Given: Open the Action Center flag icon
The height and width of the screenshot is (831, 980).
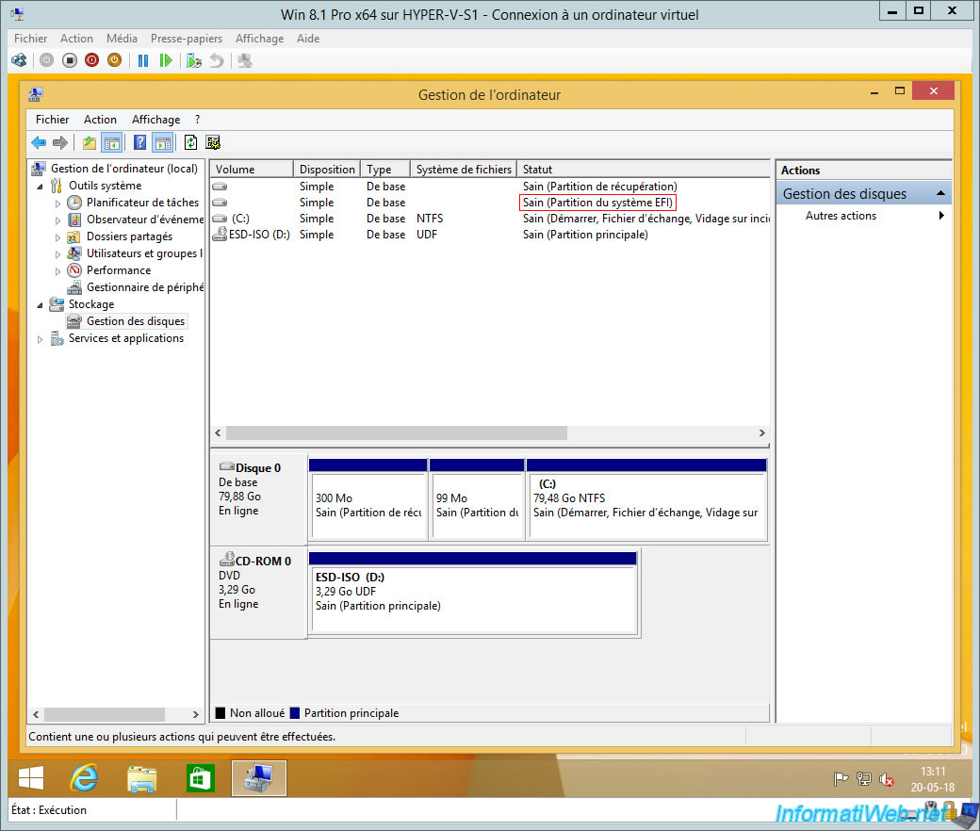Looking at the screenshot, I should 841,778.
